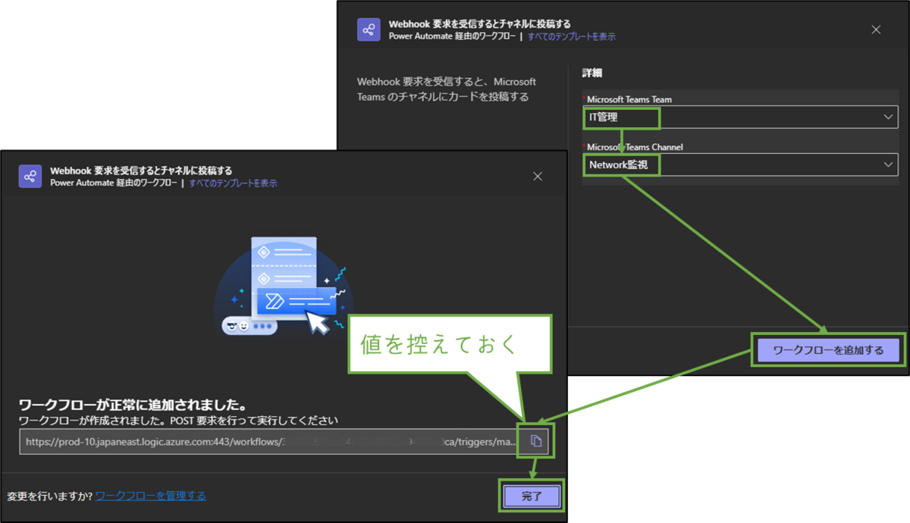Click the 詳細 heading in back dialog
Viewport: 910px width, 523px height.
pos(592,73)
